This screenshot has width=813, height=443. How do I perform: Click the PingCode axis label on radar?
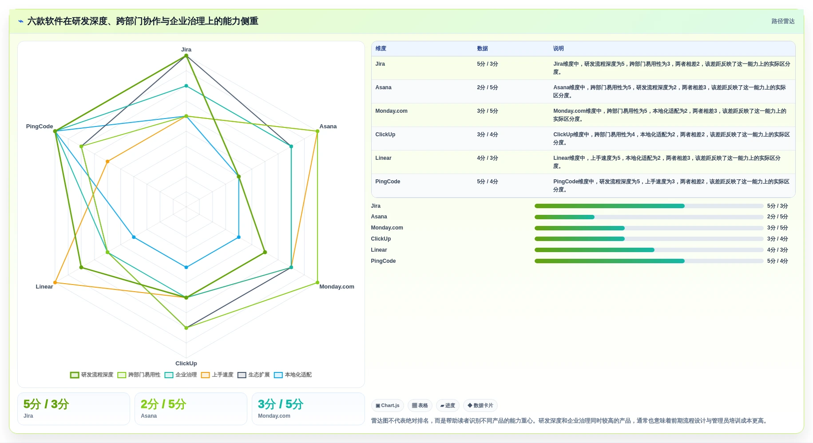click(40, 127)
